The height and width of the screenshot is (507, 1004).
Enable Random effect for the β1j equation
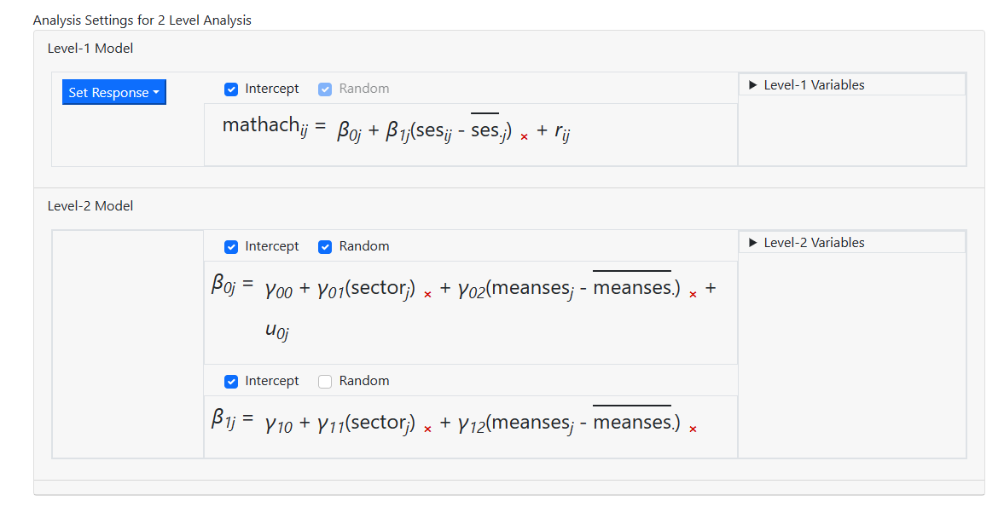click(325, 382)
